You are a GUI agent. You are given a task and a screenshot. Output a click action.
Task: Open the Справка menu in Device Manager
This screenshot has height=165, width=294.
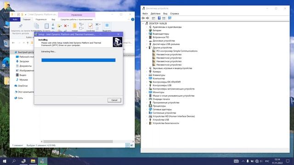coord(175,14)
